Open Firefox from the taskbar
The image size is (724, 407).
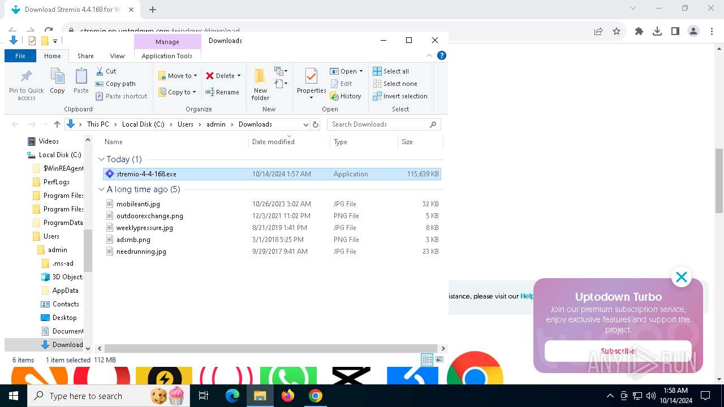(x=288, y=396)
